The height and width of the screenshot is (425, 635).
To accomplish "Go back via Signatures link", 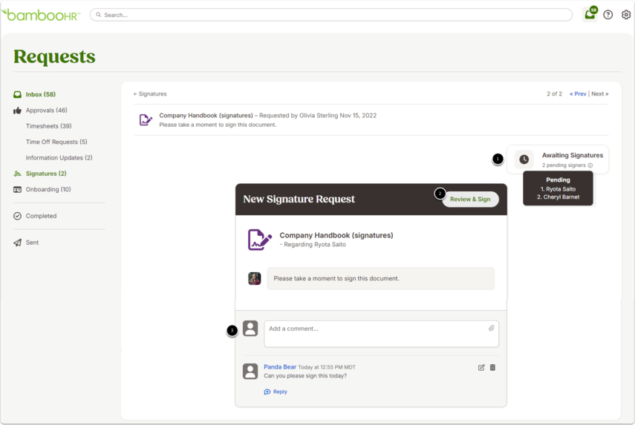I will click(150, 93).
